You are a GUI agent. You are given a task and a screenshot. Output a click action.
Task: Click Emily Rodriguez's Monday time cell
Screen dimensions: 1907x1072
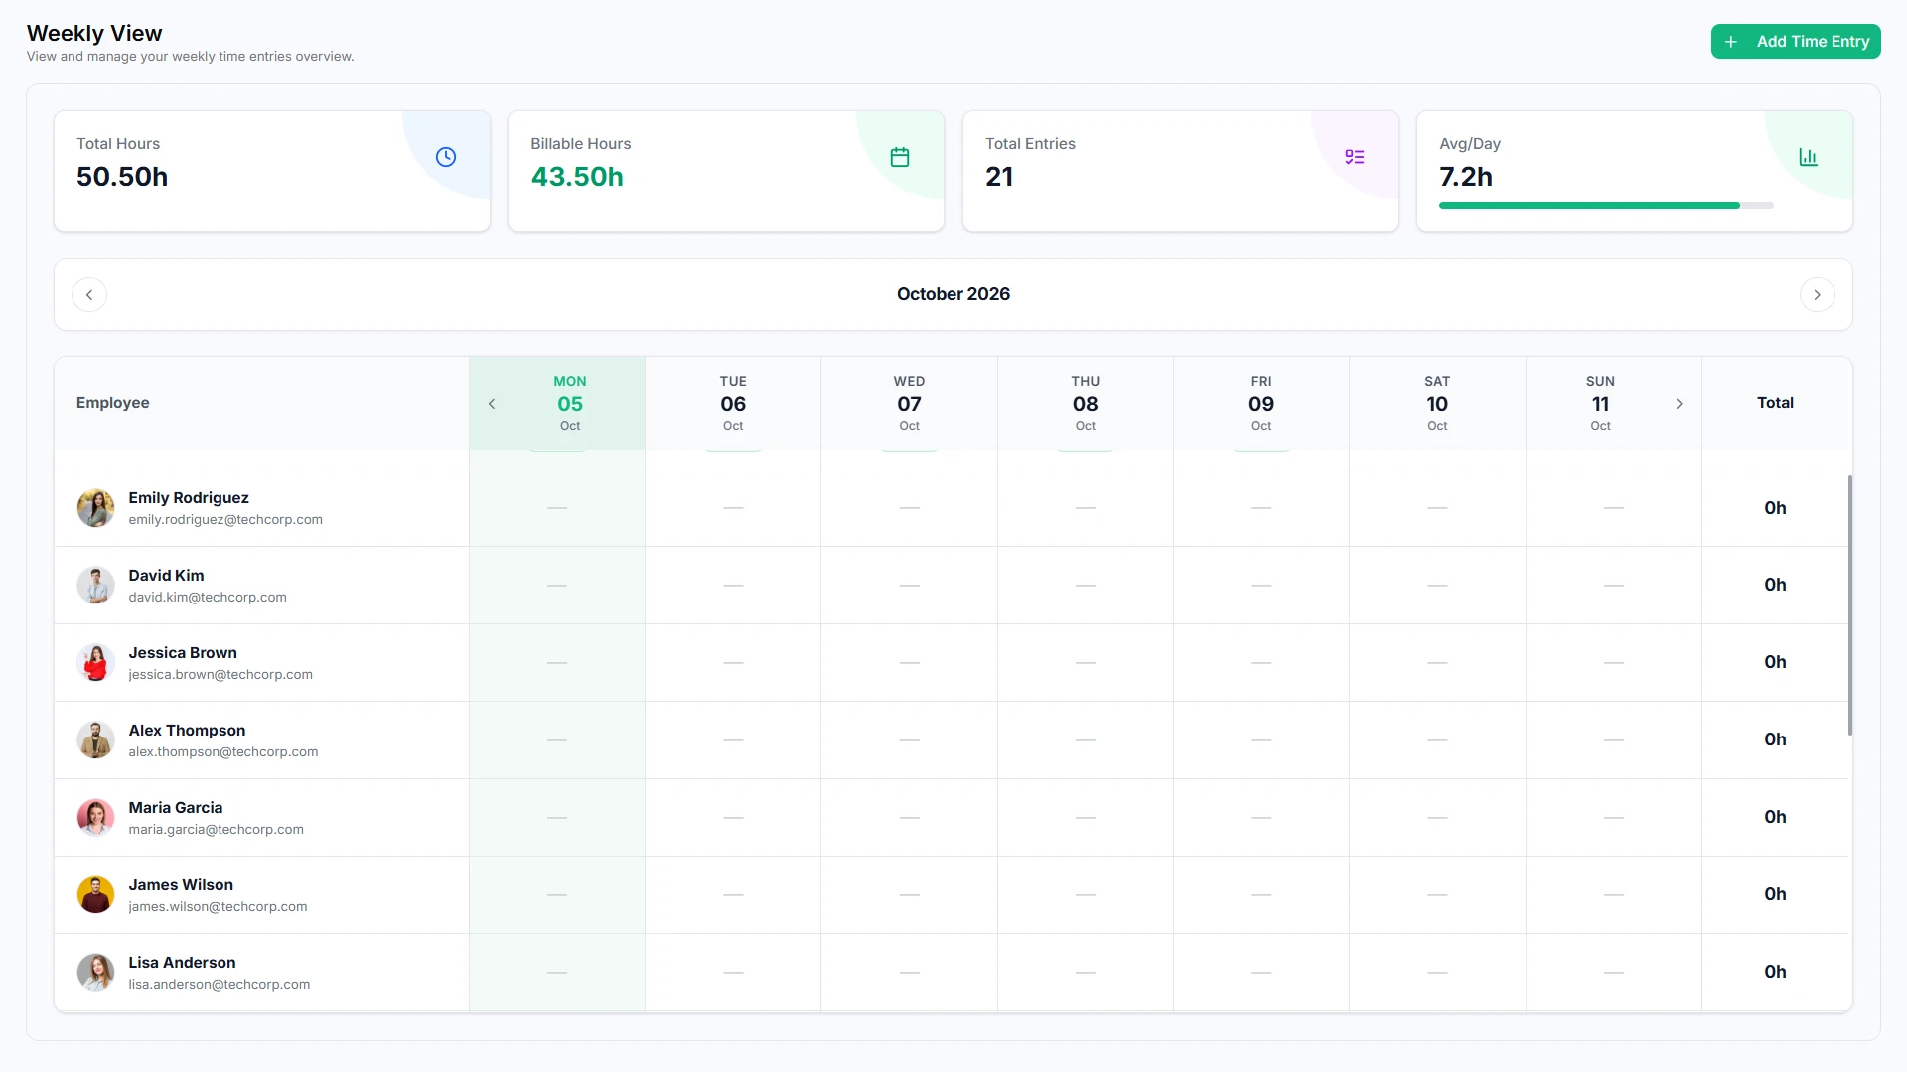tap(557, 508)
